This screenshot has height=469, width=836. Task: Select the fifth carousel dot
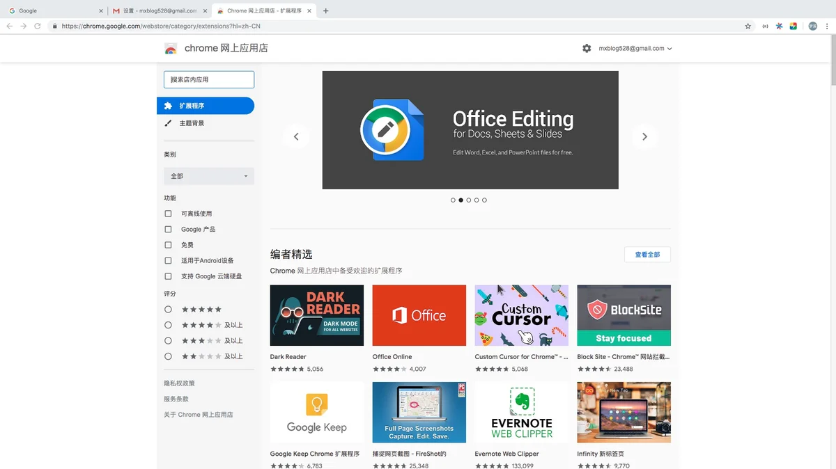pyautogui.click(x=485, y=200)
